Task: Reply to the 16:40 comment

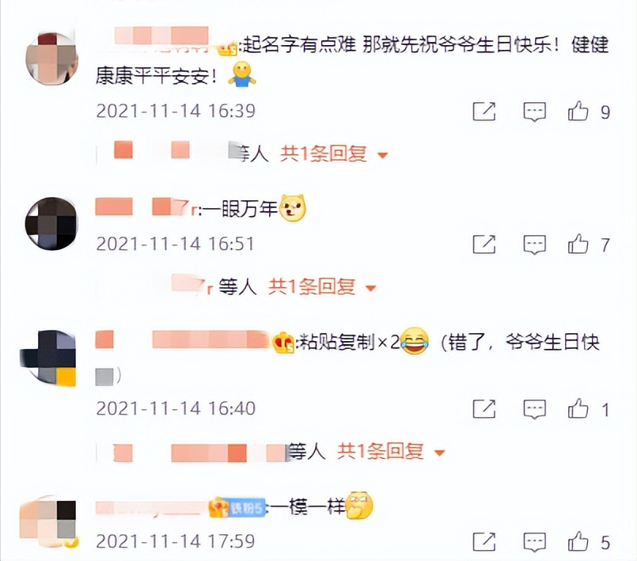Action: (x=534, y=409)
